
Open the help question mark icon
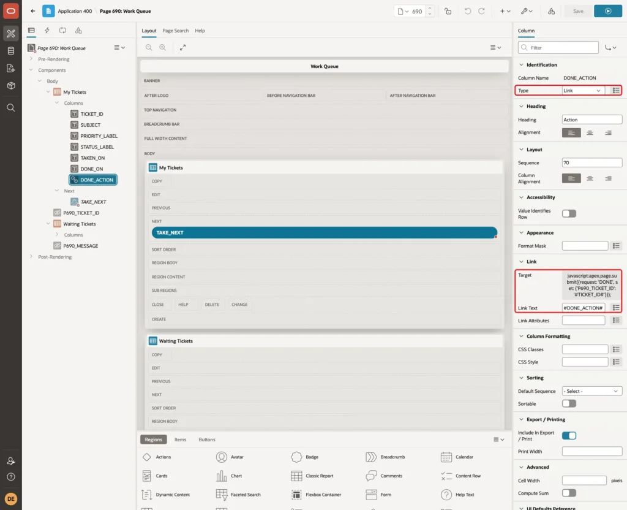coord(11,477)
